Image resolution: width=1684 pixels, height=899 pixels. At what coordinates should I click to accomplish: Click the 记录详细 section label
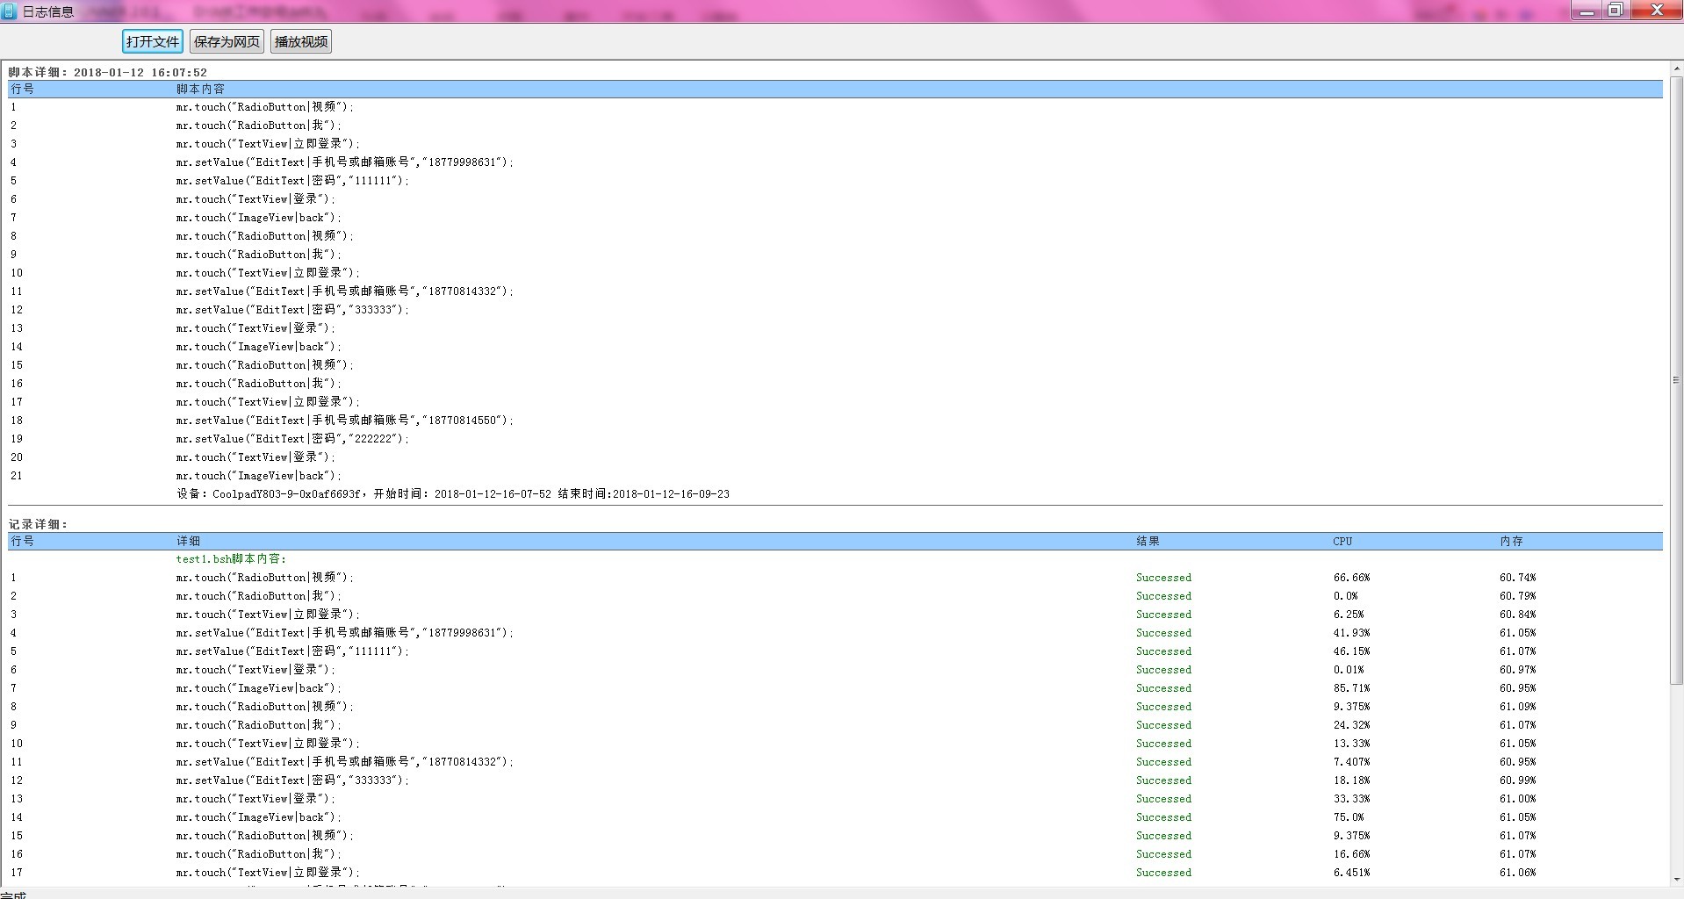click(38, 524)
